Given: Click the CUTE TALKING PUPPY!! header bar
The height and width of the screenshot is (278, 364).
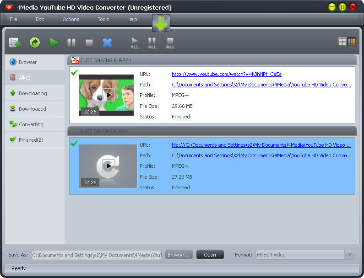Looking at the screenshot, I should (x=212, y=60).
